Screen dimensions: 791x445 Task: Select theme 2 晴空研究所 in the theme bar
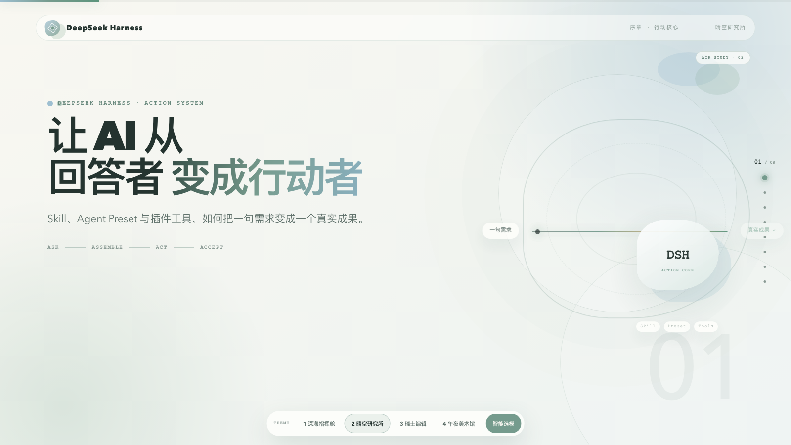(x=367, y=424)
